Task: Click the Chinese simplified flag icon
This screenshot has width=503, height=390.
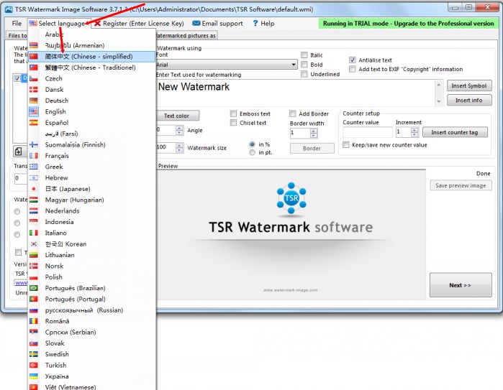Action: coord(34,56)
